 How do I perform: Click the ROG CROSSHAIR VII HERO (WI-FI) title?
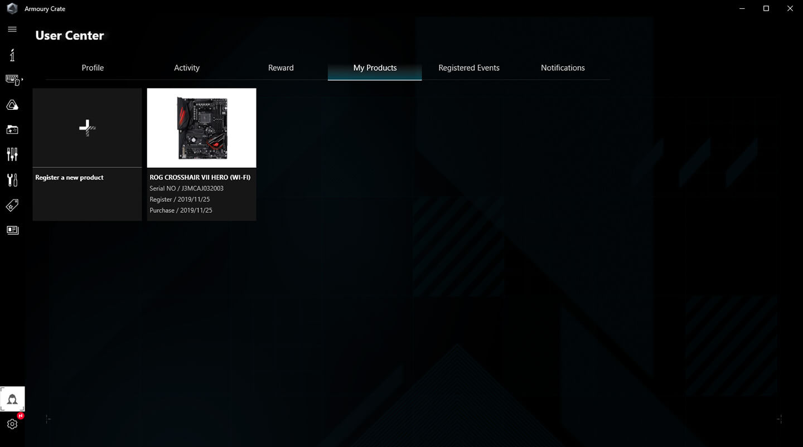point(200,177)
